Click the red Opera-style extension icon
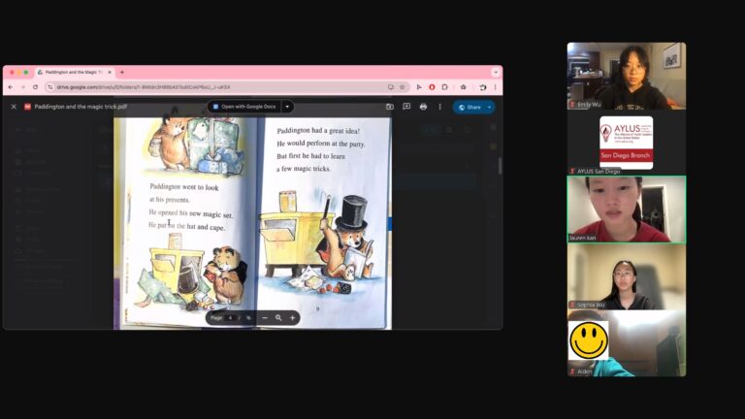 click(x=432, y=87)
